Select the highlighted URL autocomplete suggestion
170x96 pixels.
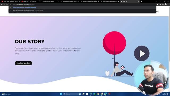(82, 7)
